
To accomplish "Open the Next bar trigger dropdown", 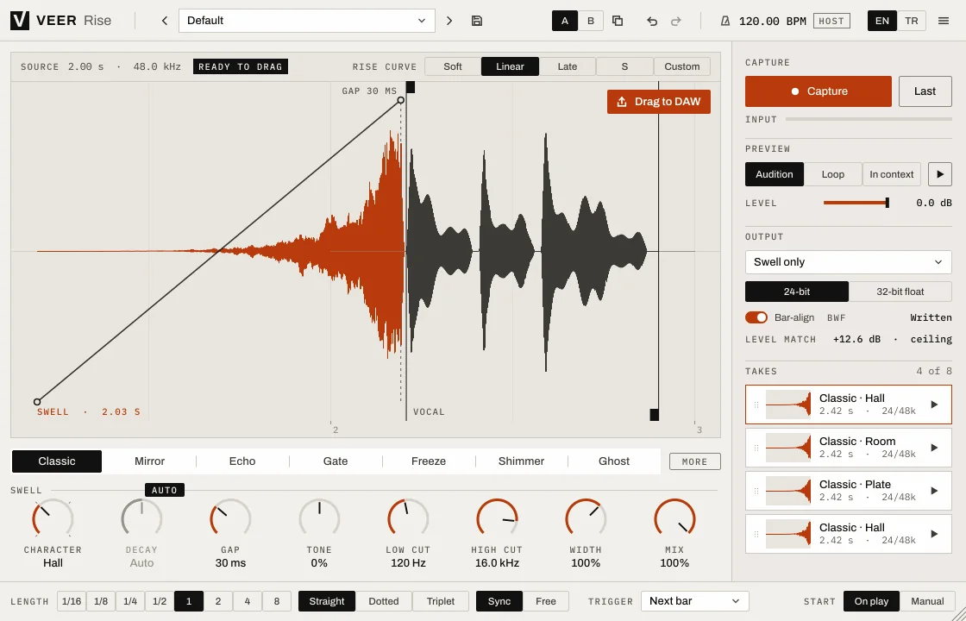I will click(x=695, y=601).
